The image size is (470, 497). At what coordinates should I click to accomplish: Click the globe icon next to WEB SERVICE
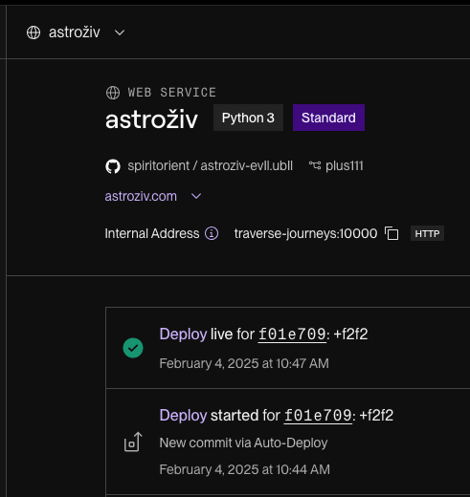pos(113,93)
